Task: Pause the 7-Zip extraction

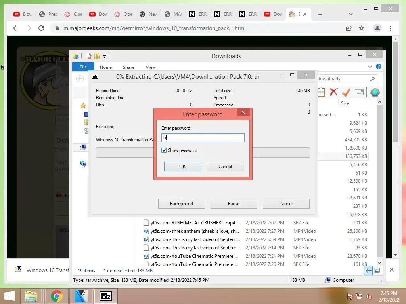Action: click(234, 204)
